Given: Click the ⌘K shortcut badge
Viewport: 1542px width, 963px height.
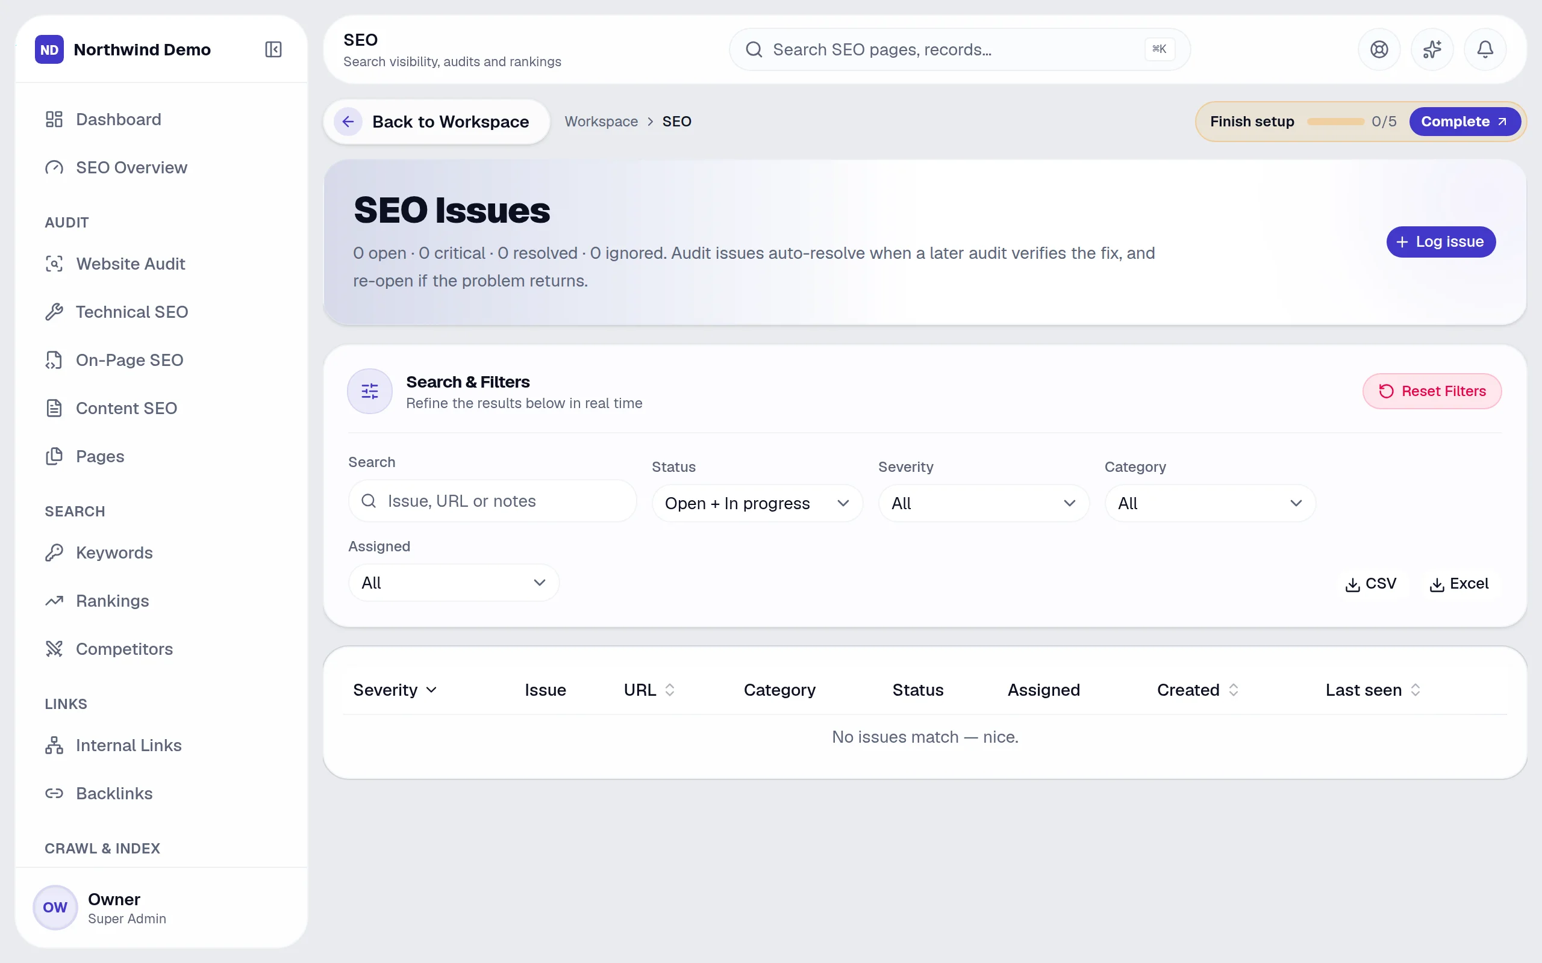Looking at the screenshot, I should click(1159, 49).
